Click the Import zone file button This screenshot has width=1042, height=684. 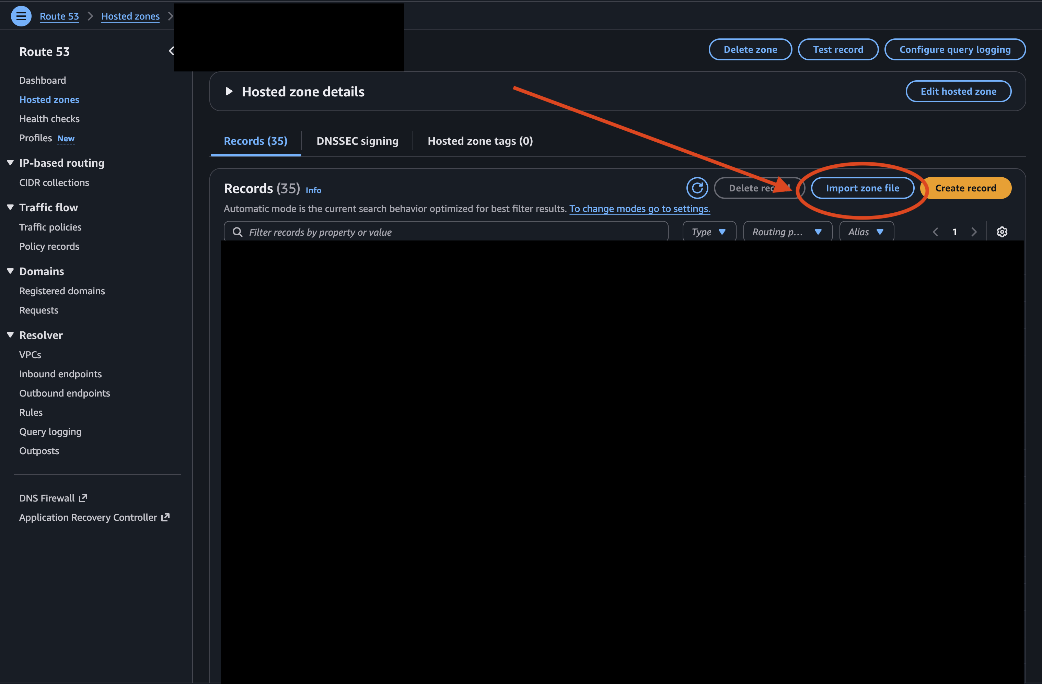click(x=862, y=188)
